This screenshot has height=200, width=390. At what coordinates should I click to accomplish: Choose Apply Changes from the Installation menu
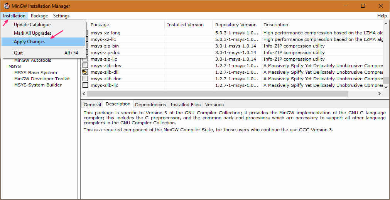tap(29, 42)
